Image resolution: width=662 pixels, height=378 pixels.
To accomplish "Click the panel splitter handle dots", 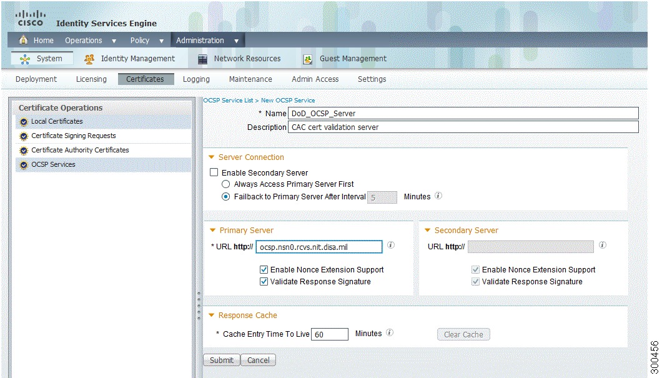I will [x=199, y=306].
